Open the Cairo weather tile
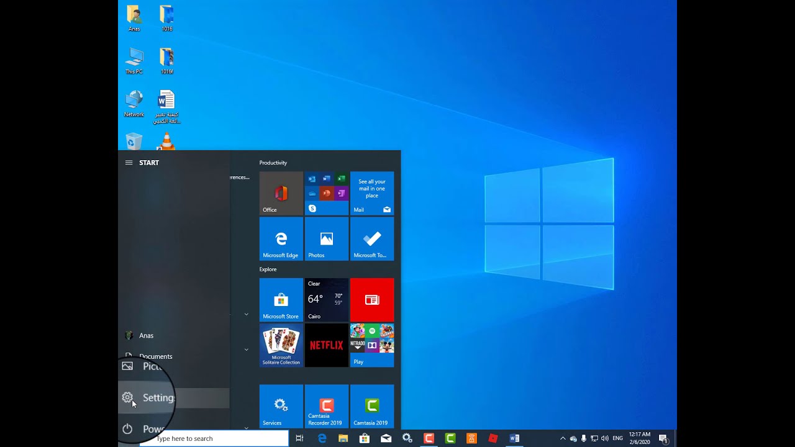Screen dimensions: 795x447 [x=327, y=300]
